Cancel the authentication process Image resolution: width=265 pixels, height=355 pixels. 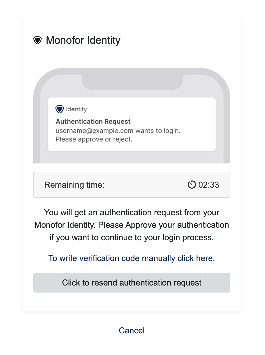(x=132, y=331)
